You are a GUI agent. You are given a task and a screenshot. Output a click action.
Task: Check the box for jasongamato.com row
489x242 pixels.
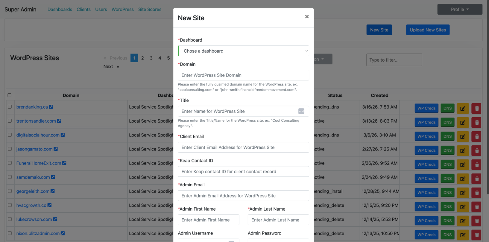click(x=10, y=149)
